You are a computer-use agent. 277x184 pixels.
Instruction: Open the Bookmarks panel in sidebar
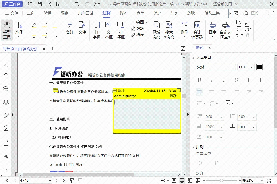6,63
